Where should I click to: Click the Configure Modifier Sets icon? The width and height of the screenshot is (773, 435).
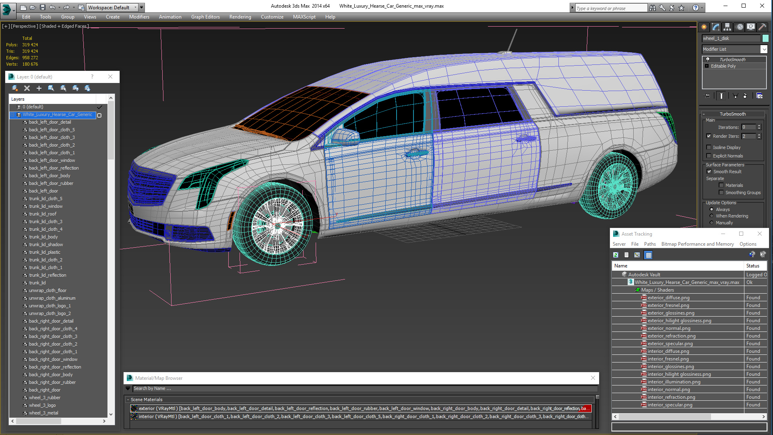(759, 96)
